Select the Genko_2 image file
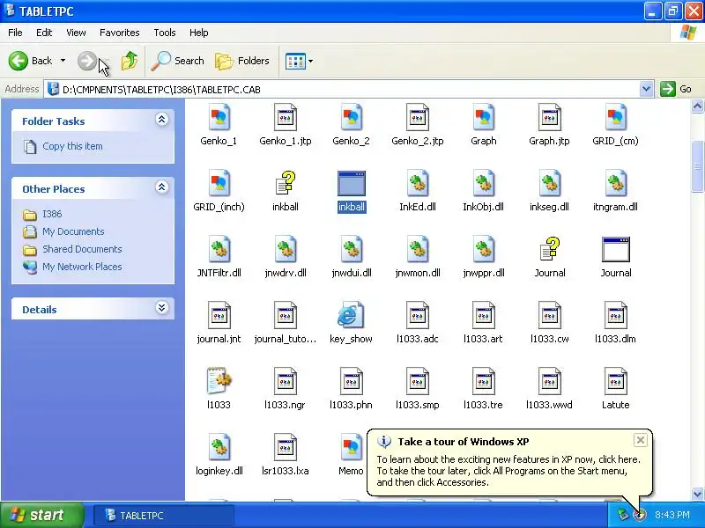705x528 pixels. 351,125
